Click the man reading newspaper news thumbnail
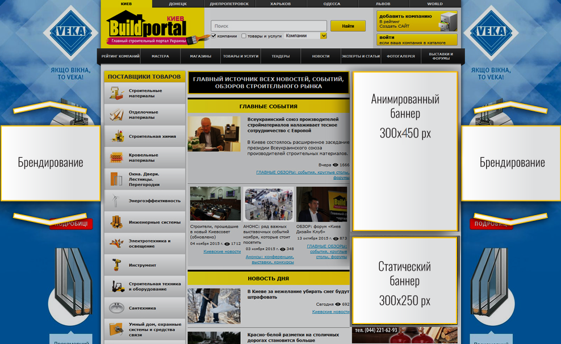The width and height of the screenshot is (561, 344). point(214,134)
